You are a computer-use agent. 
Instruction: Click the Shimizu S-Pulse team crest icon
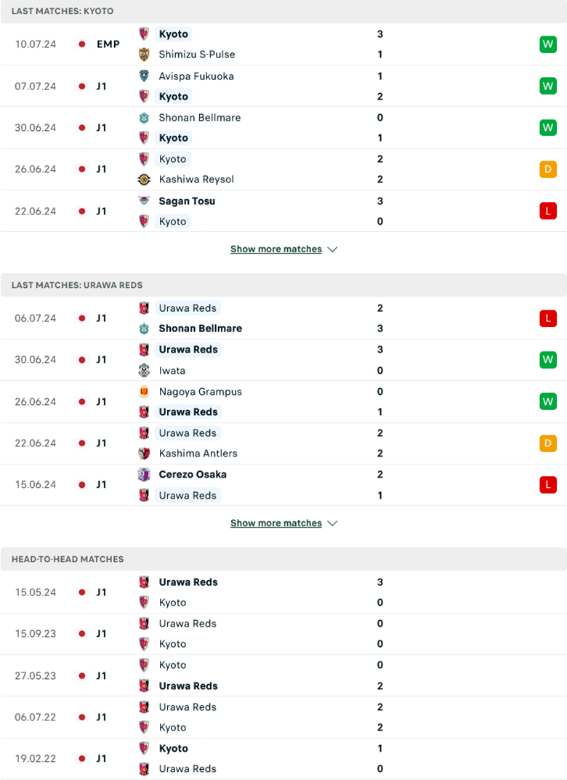point(144,54)
